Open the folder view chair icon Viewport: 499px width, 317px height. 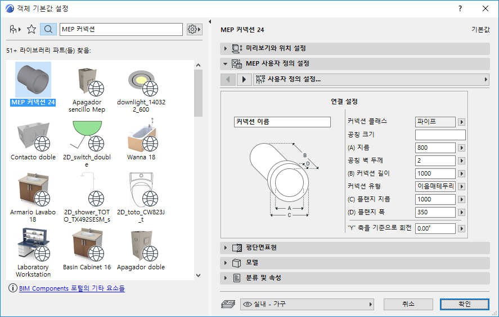pyautogui.click(x=15, y=29)
